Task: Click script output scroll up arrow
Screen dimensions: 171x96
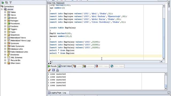Action: (166, 74)
